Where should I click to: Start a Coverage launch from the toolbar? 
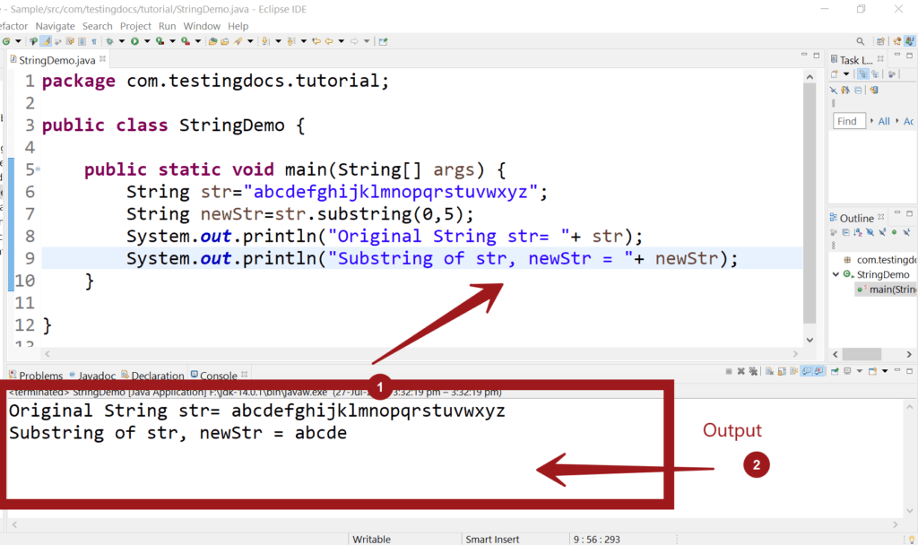click(x=158, y=40)
